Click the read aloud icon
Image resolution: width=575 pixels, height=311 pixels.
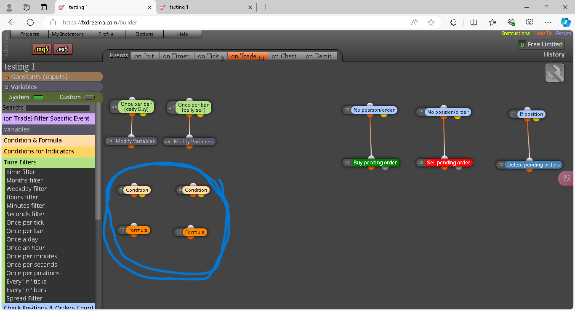414,22
